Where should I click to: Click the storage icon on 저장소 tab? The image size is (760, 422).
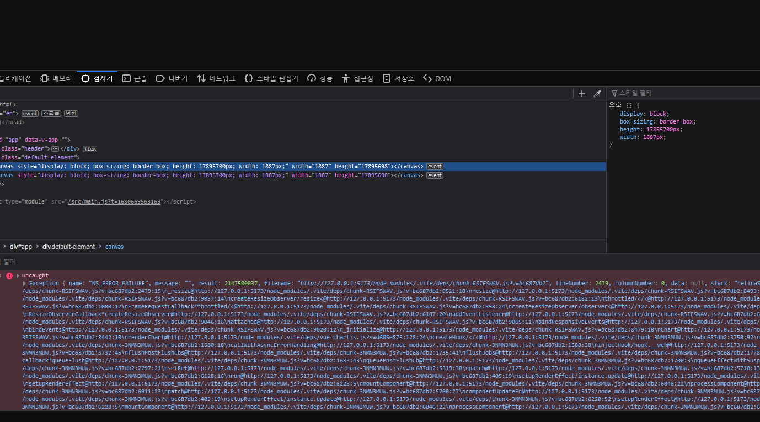[x=387, y=78]
